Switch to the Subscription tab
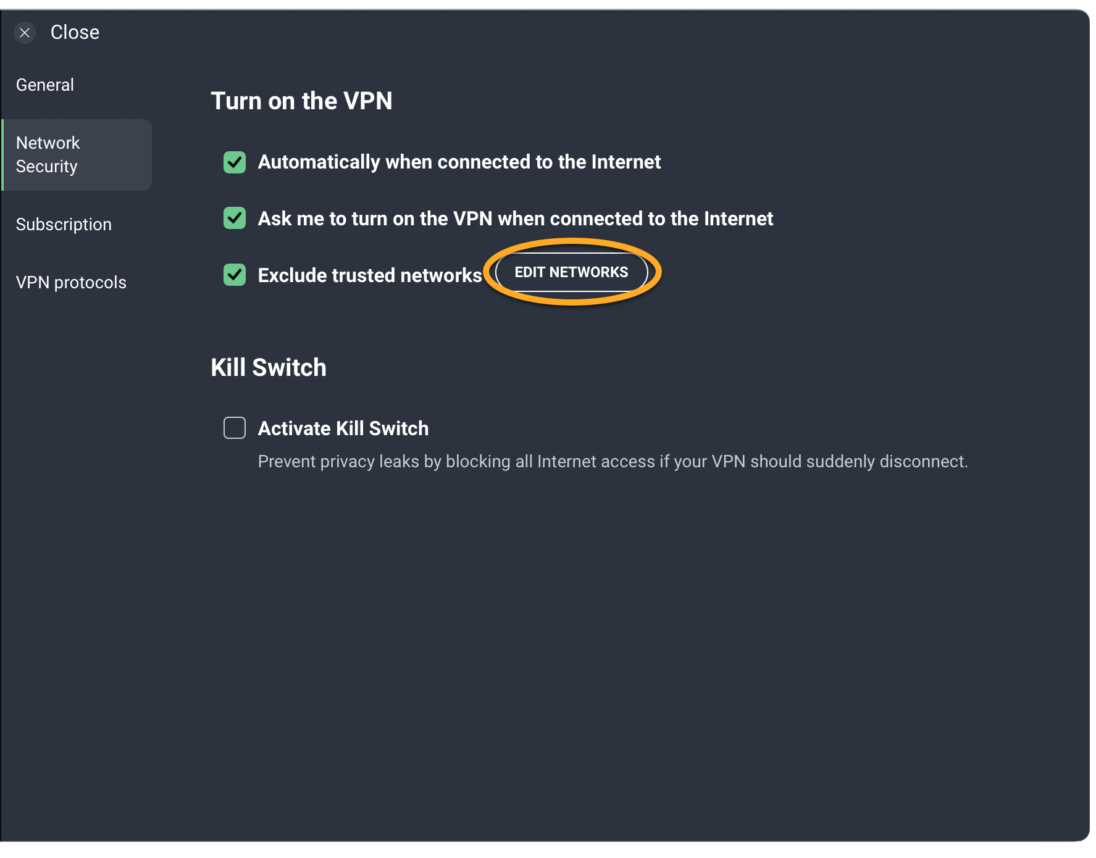This screenshot has width=1096, height=858. tap(64, 225)
